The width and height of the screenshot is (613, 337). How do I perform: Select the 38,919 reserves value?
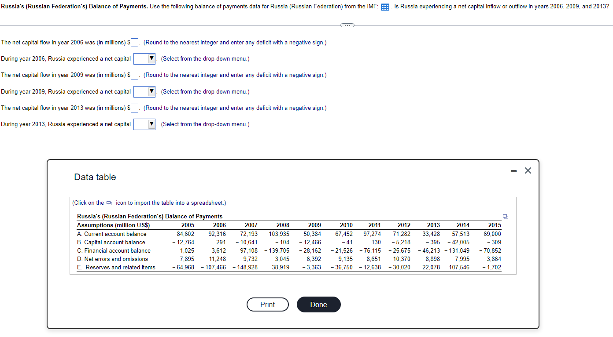(281, 267)
